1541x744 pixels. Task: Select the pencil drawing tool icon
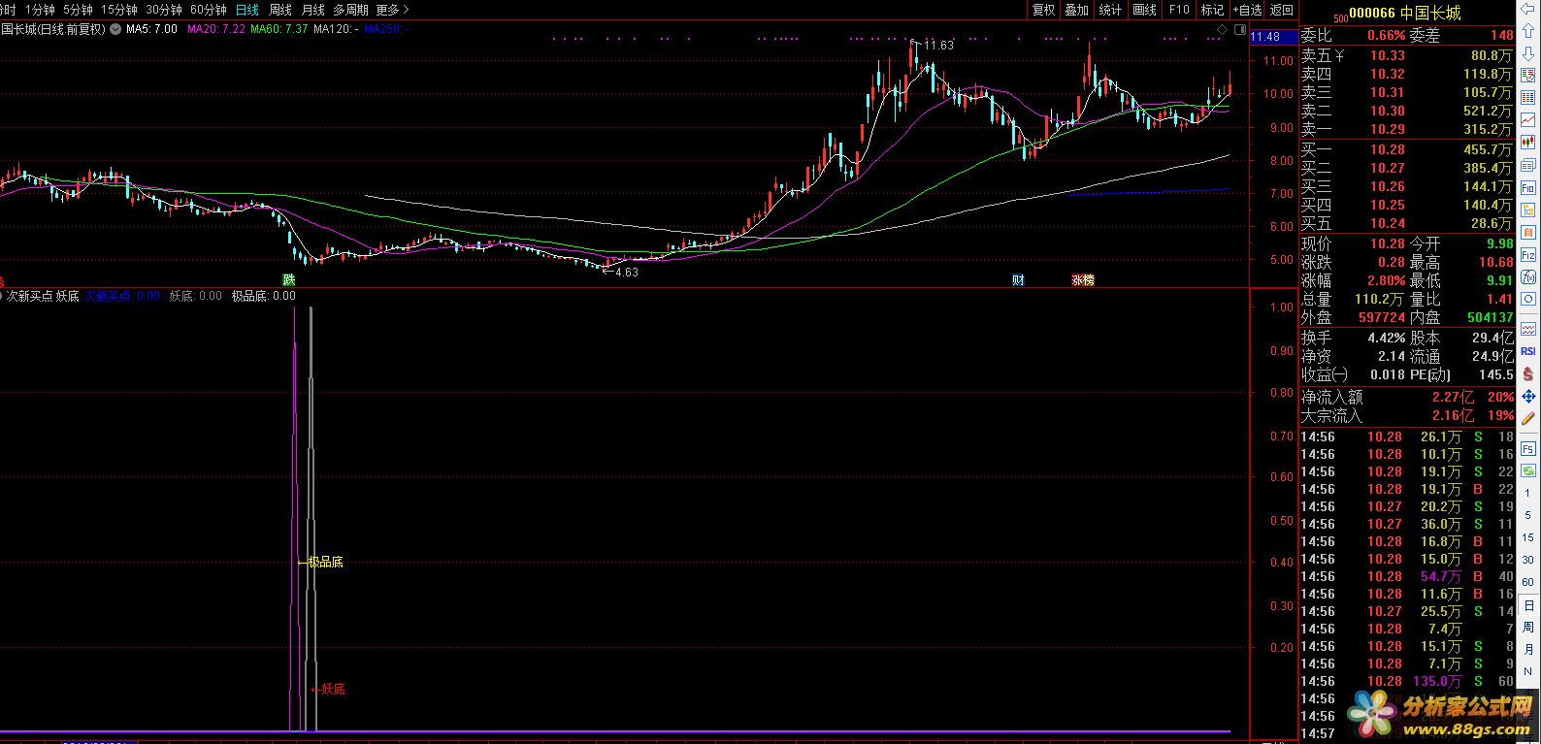click(x=1527, y=418)
